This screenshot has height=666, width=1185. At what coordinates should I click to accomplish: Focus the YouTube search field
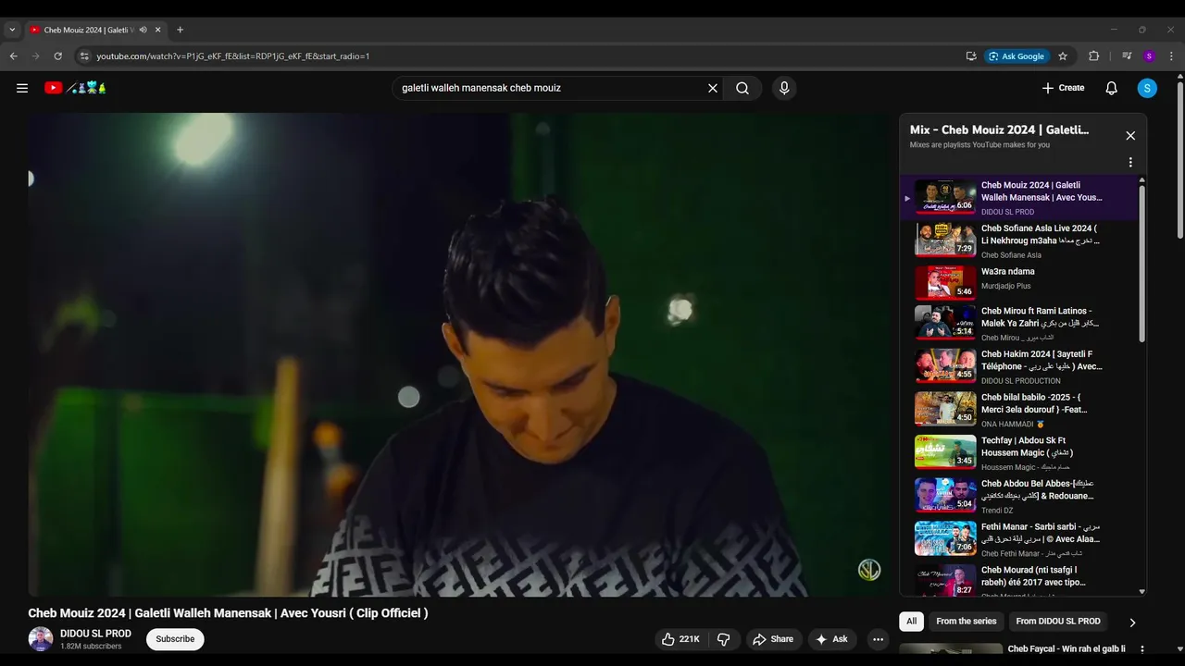click(x=551, y=88)
